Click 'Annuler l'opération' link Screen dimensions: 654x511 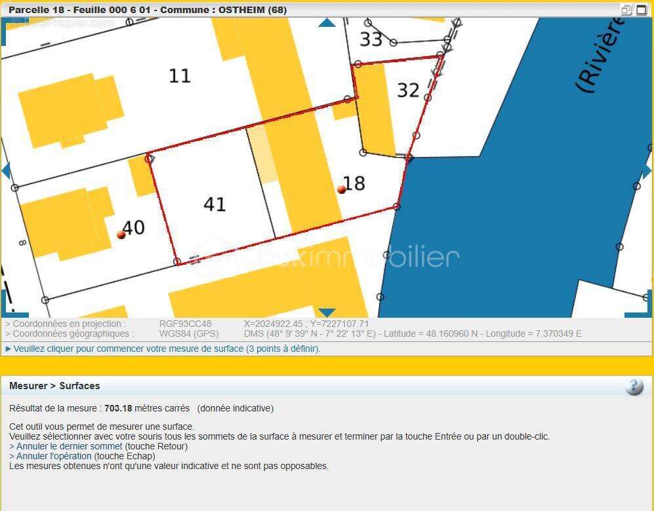pos(54,456)
